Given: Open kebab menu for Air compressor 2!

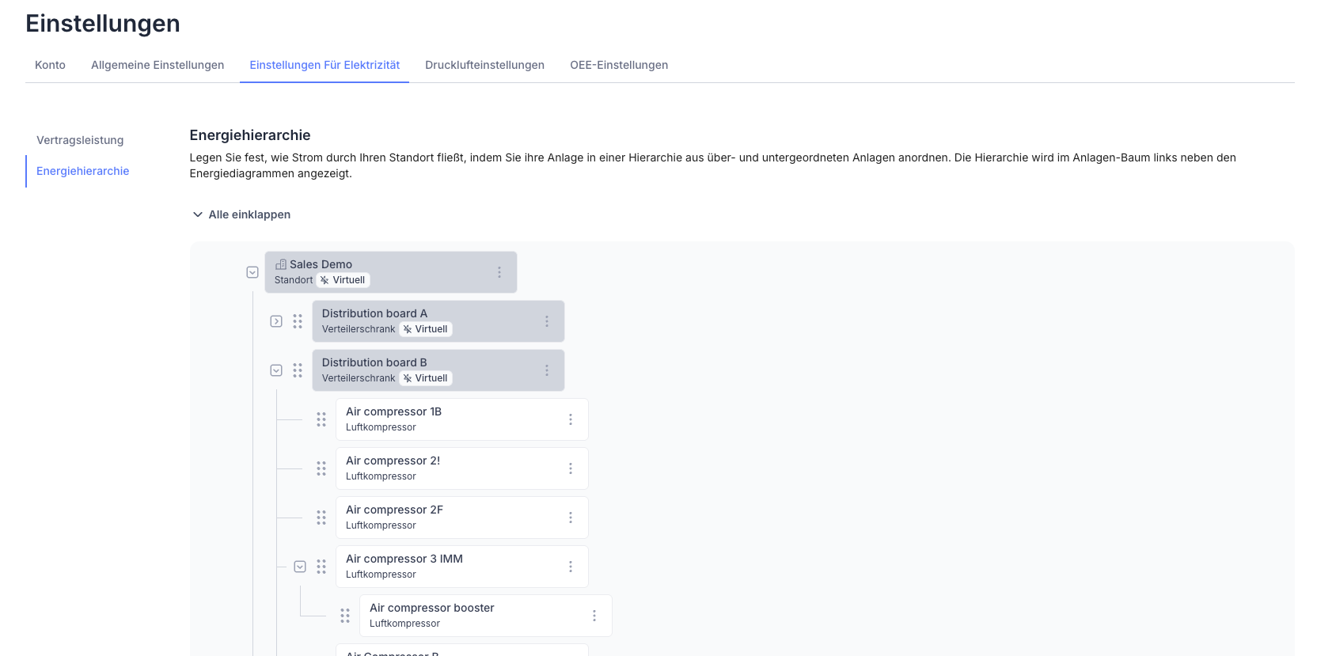Looking at the screenshot, I should click(x=570, y=468).
